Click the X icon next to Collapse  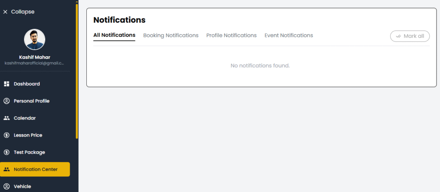pos(5,12)
